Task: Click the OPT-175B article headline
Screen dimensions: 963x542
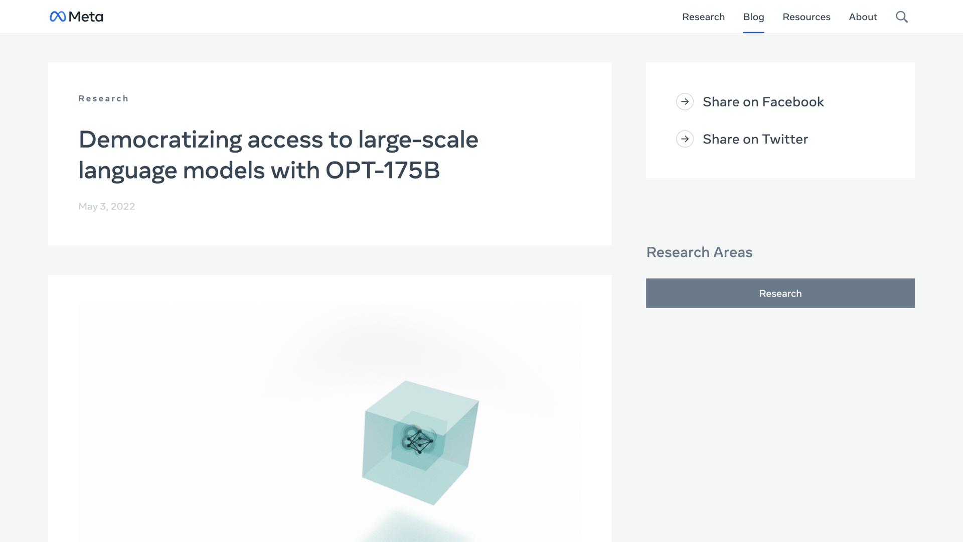Action: coord(278,155)
